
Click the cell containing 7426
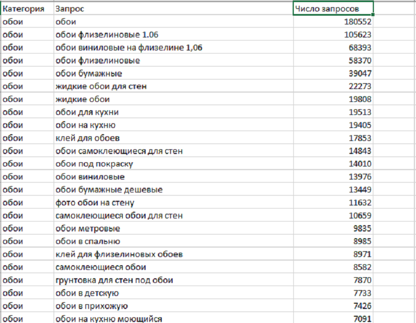click(333, 306)
